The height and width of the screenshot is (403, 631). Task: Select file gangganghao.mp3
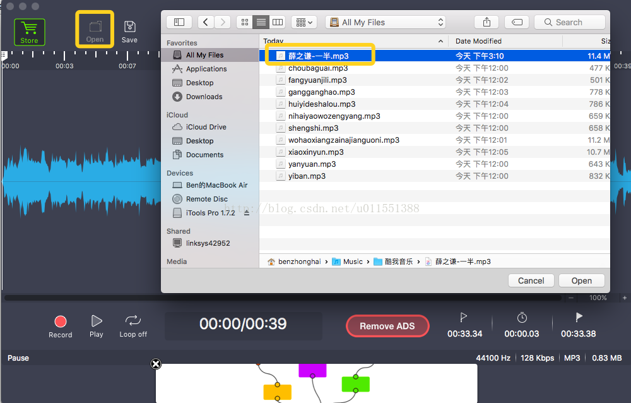coord(435,92)
